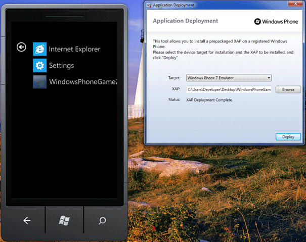
Task: Select the 'Internet Explorer' label in app list
Action: pyautogui.click(x=74, y=49)
